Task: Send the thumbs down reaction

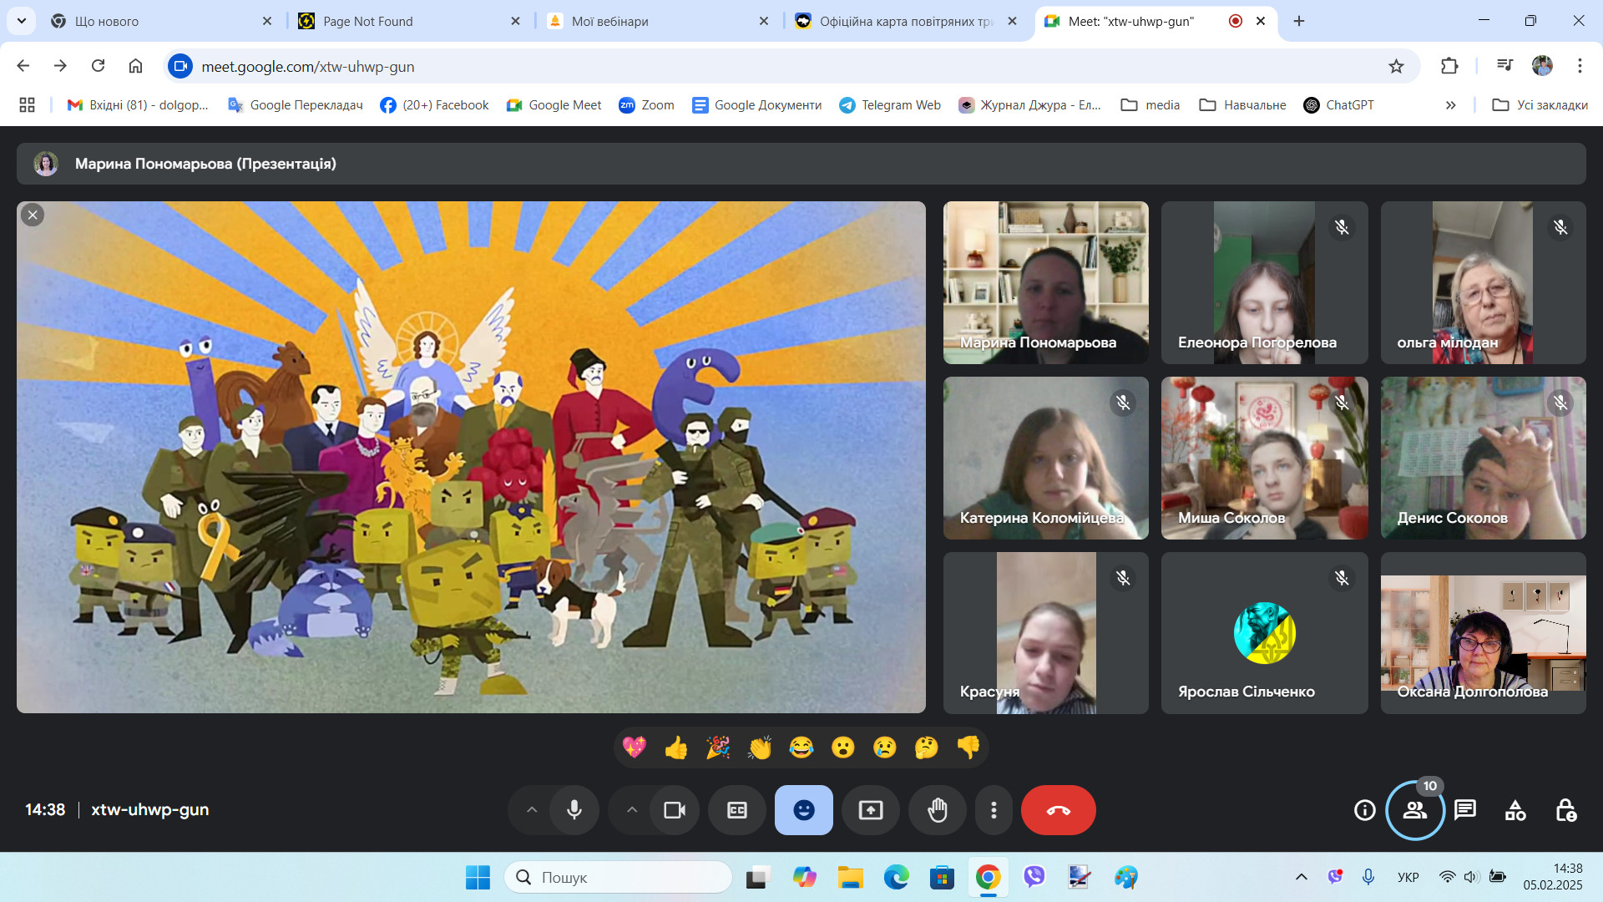Action: point(968,747)
